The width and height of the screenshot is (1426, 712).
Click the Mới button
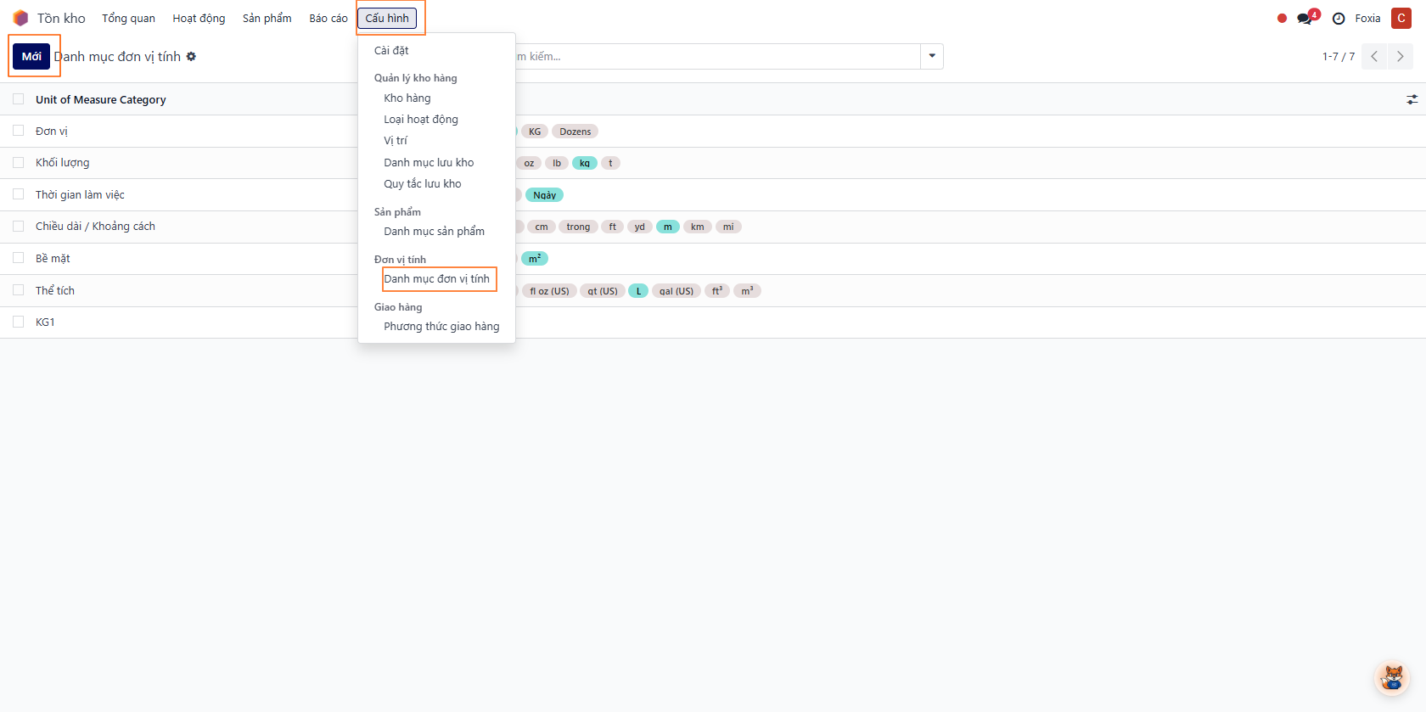pyautogui.click(x=31, y=57)
